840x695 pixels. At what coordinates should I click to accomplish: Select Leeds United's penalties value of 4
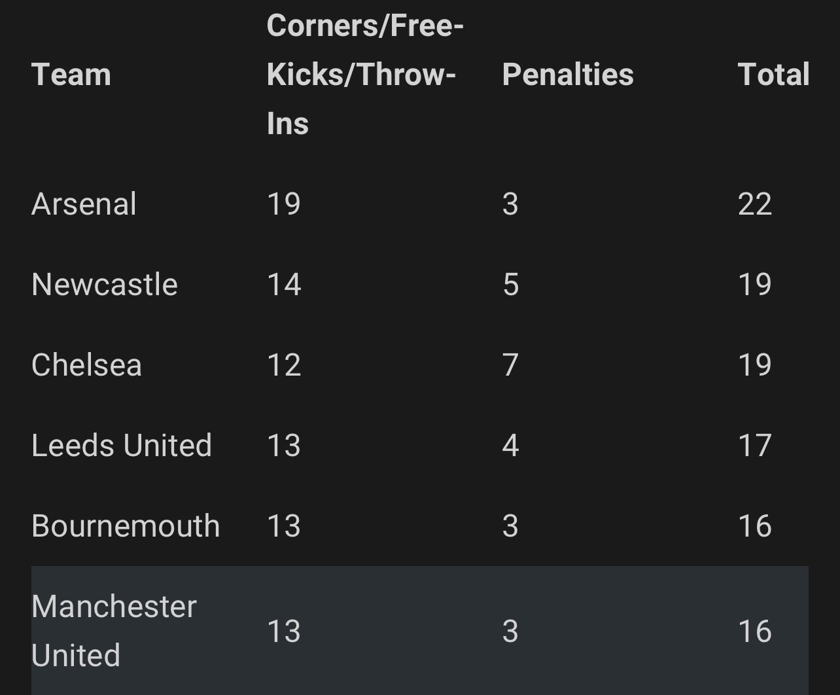[510, 445]
